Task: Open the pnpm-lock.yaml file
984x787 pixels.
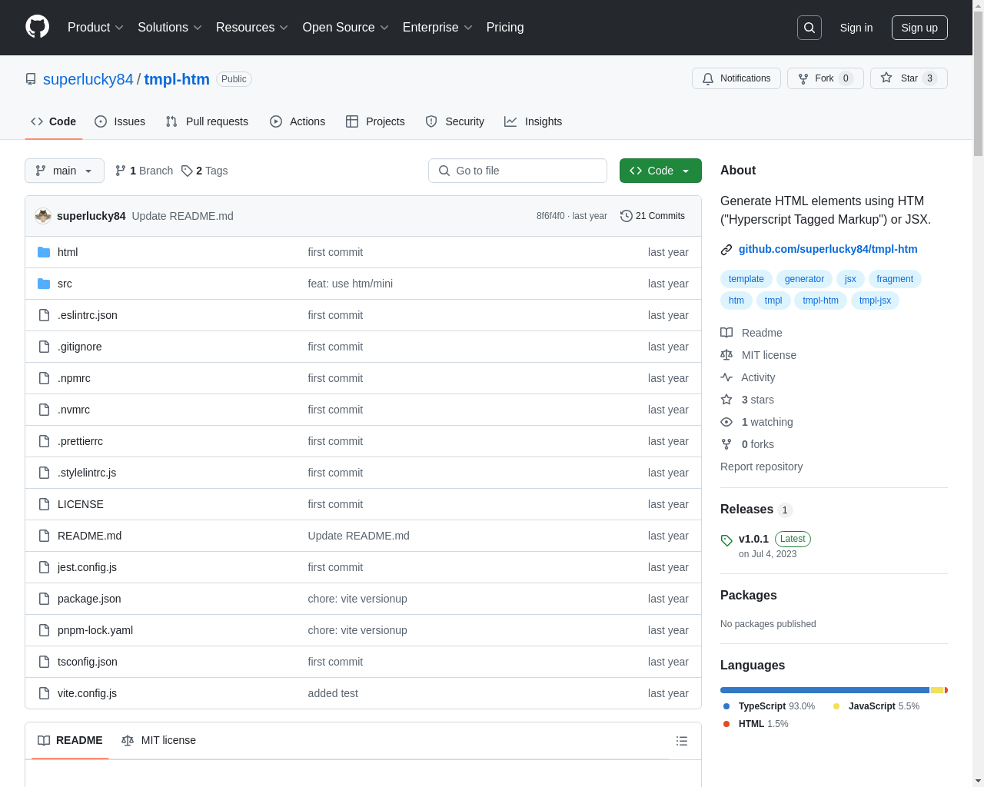Action: (95, 630)
